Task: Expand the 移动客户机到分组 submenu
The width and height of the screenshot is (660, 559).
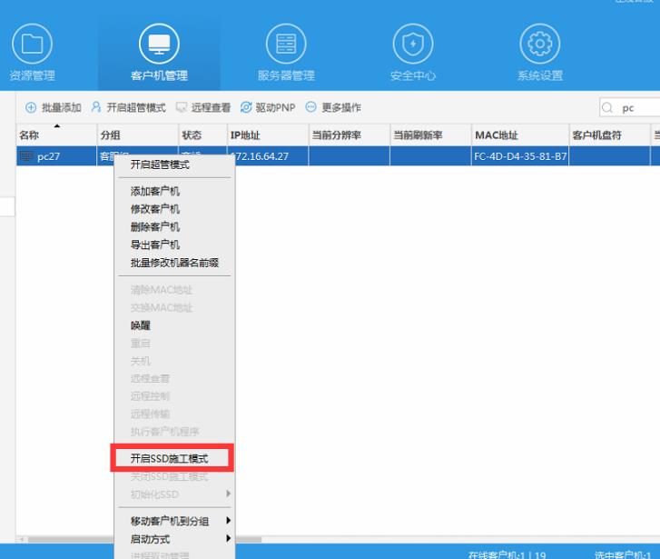Action: 172,522
